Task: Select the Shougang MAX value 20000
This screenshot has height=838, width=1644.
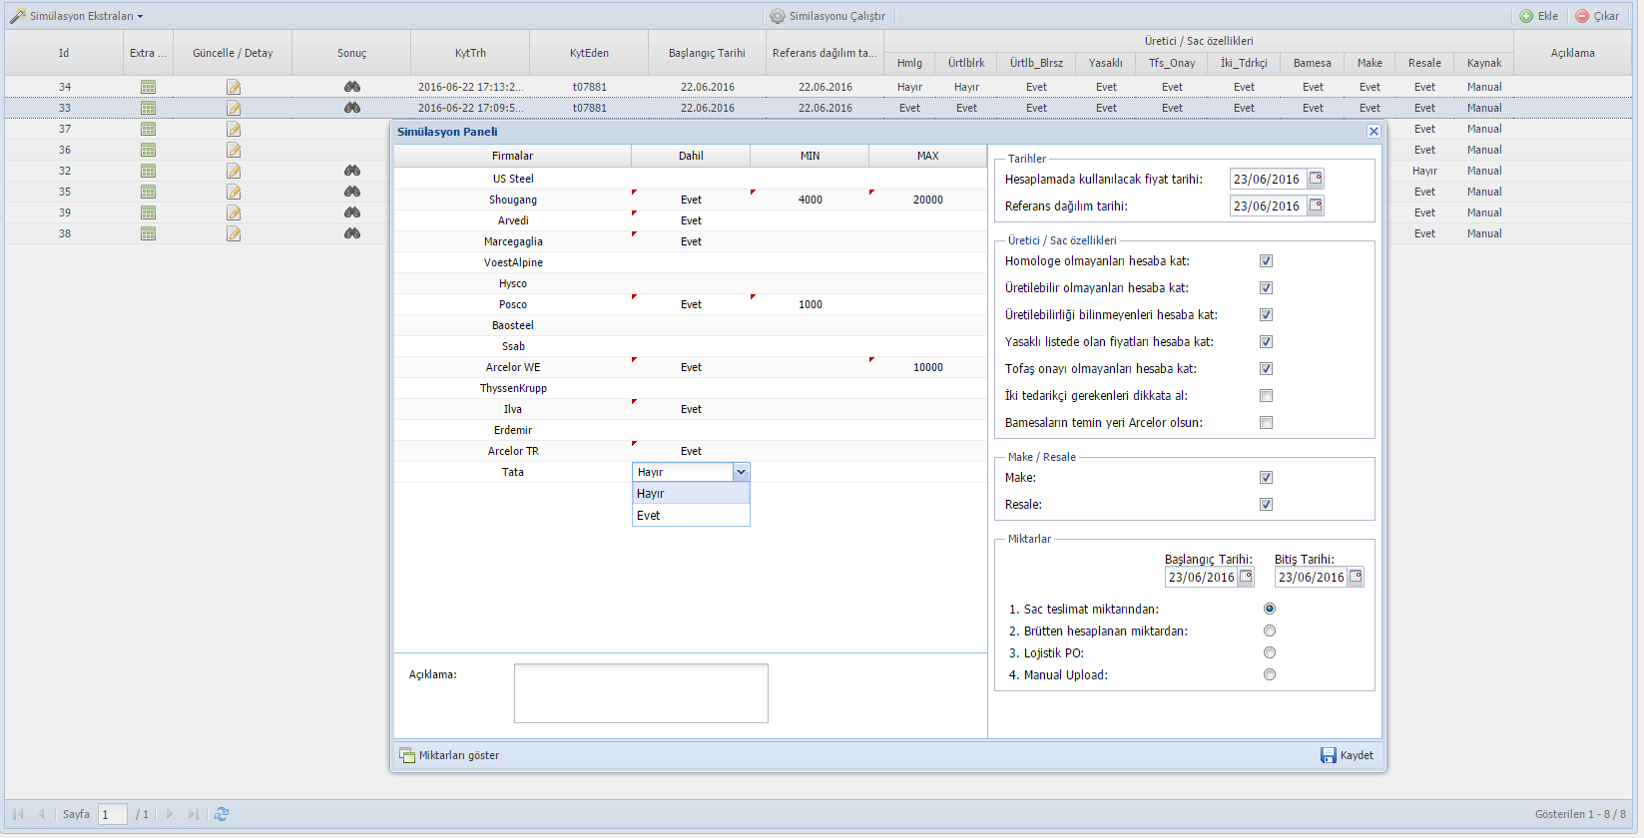Action: [x=928, y=200]
